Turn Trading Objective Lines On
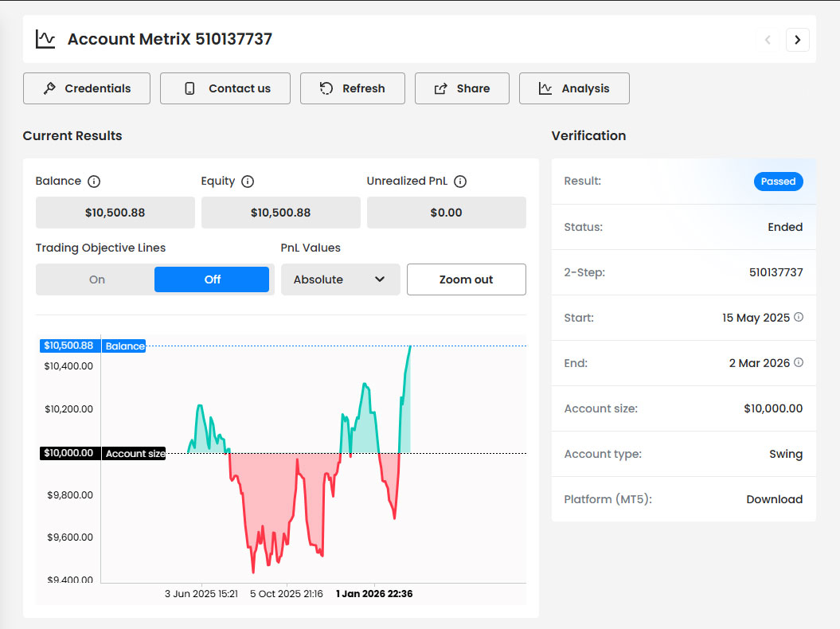Image resolution: width=840 pixels, height=629 pixels. pos(97,279)
